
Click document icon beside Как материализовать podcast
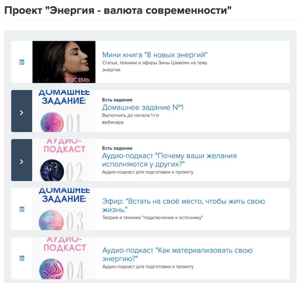tap(22, 258)
